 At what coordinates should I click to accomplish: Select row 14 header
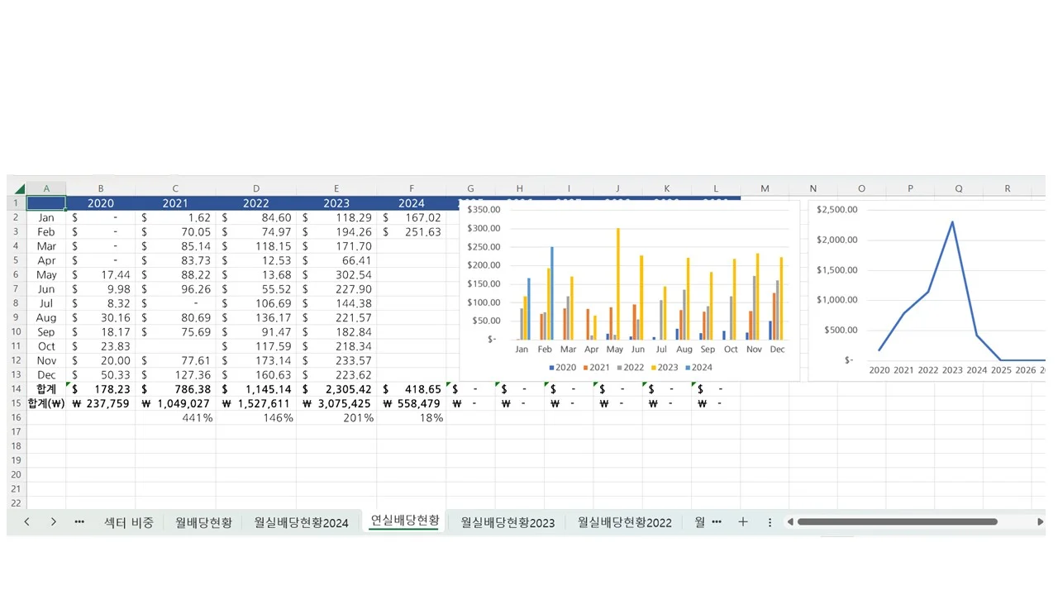coord(16,388)
